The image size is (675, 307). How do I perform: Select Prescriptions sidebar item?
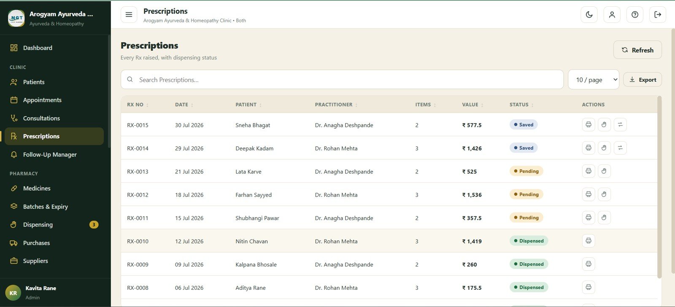tap(54, 136)
